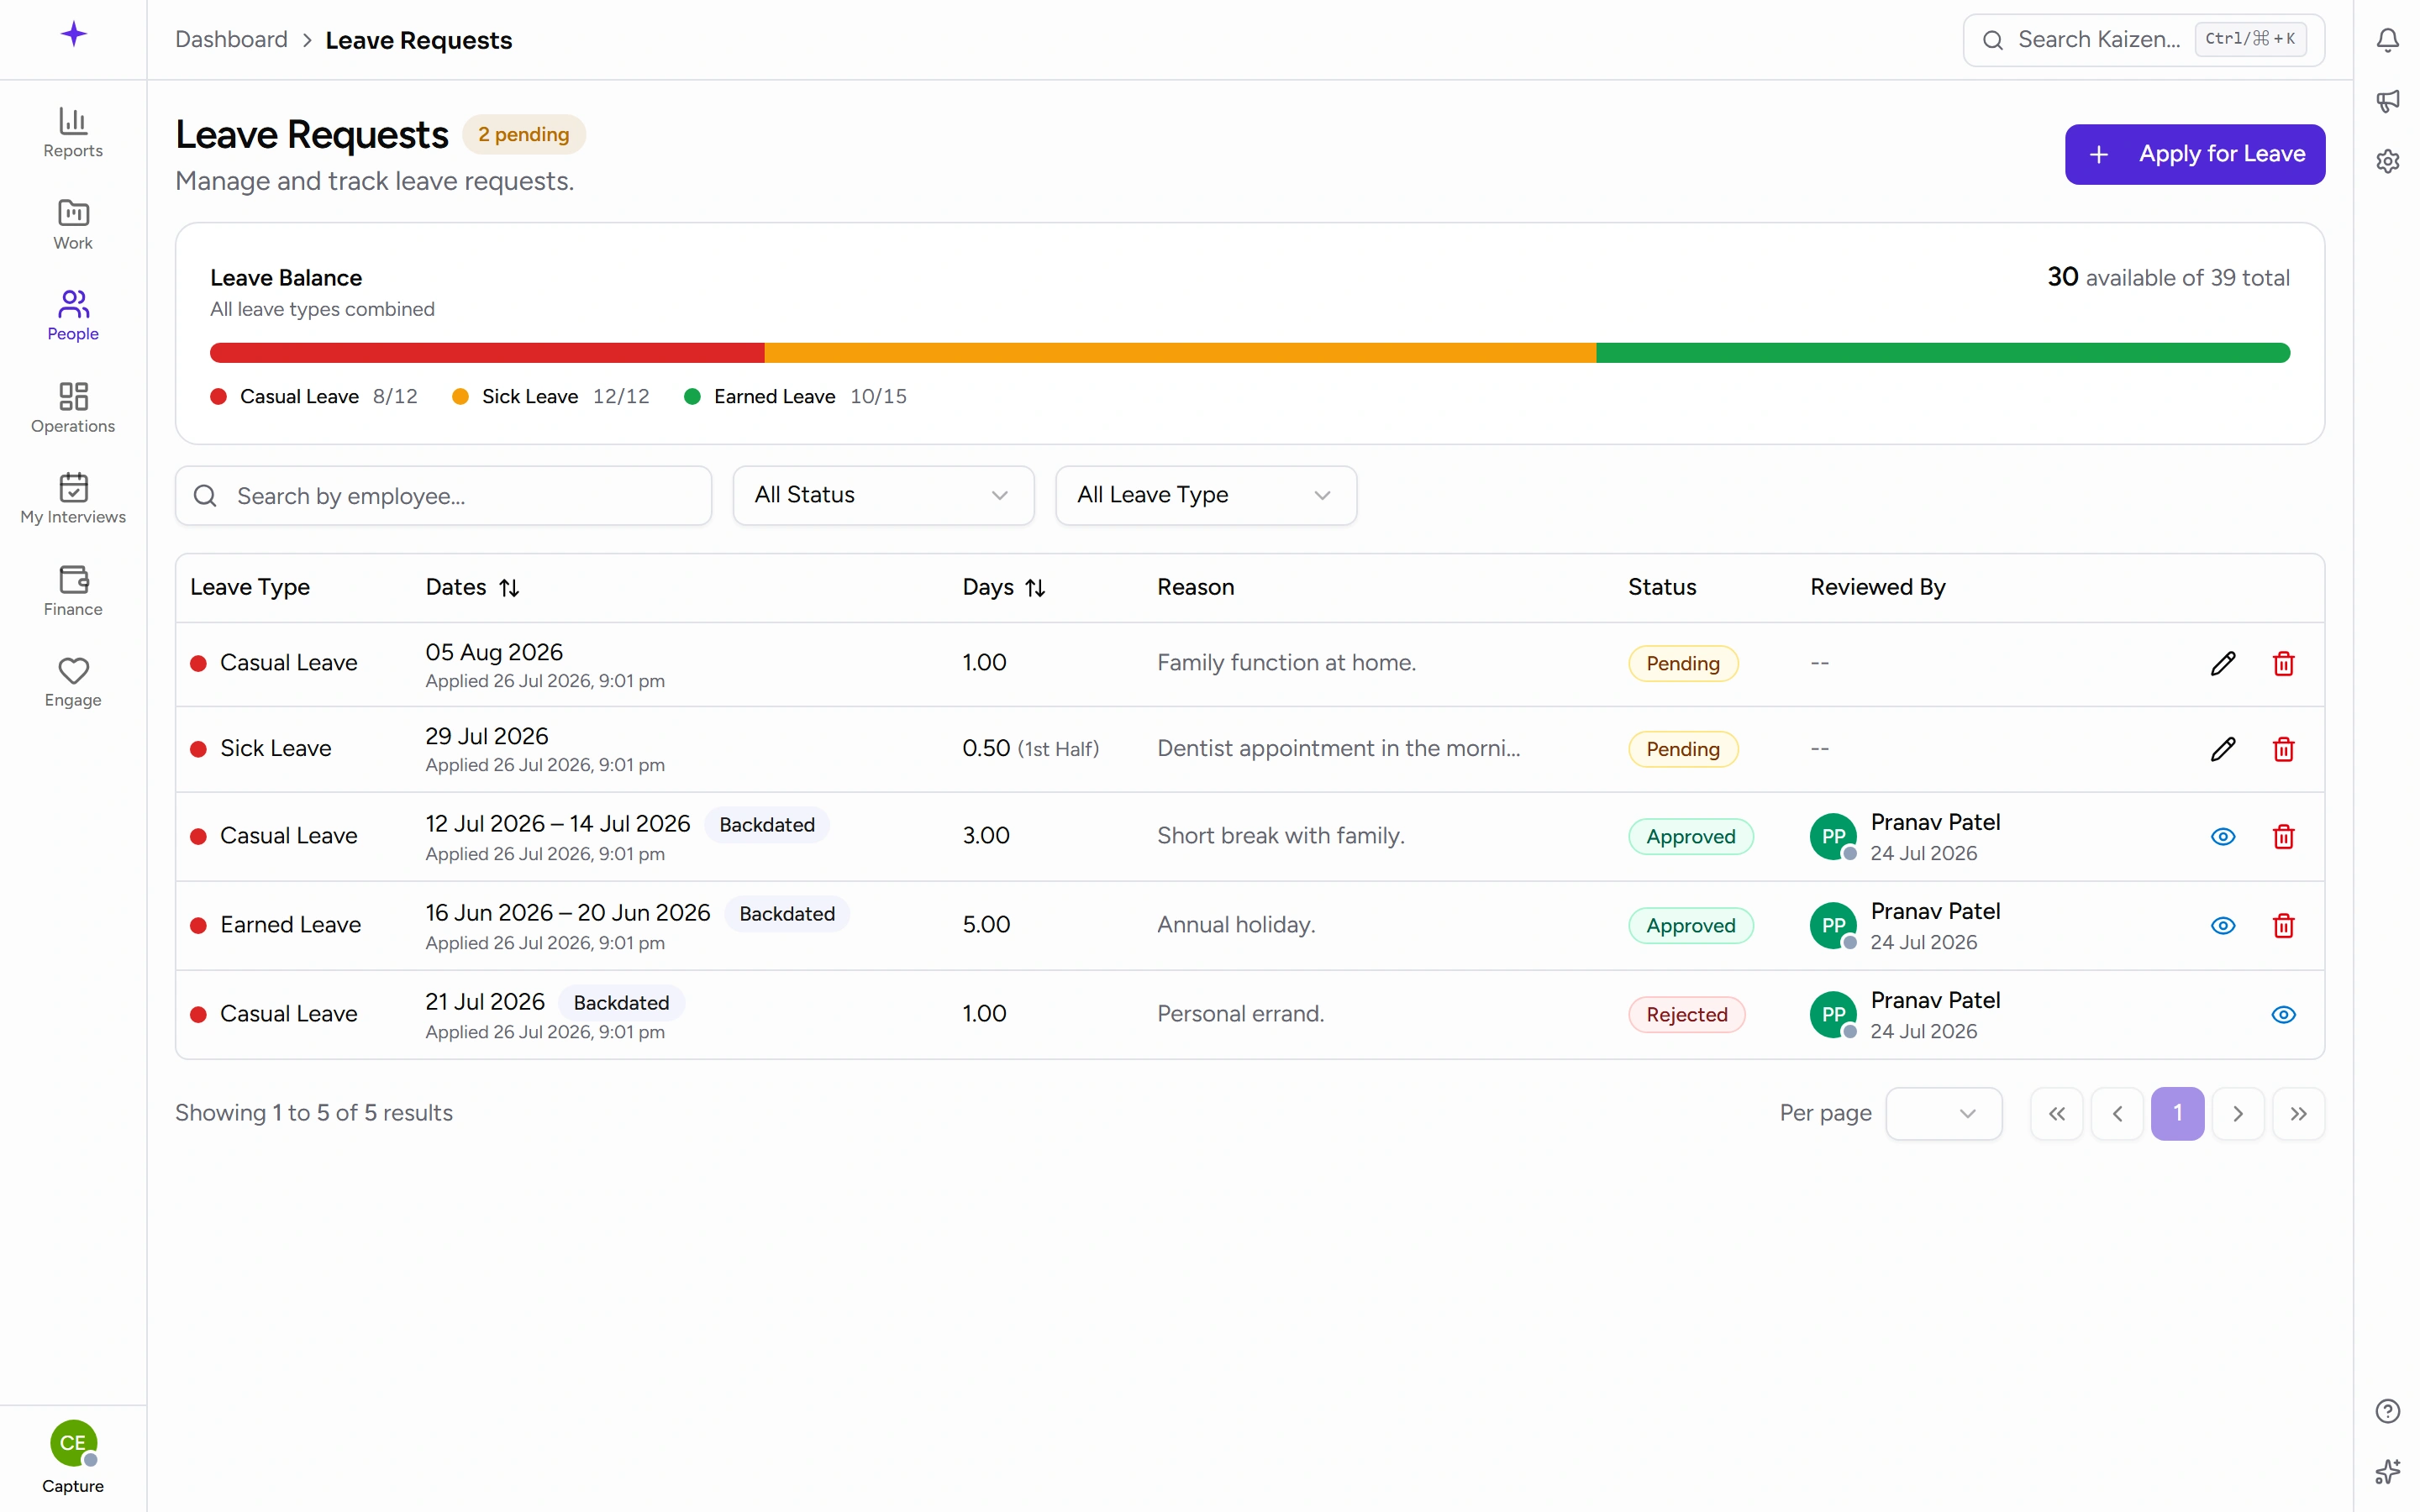Open the Operations section in sidebar
2420x1512 pixels.
(x=73, y=408)
